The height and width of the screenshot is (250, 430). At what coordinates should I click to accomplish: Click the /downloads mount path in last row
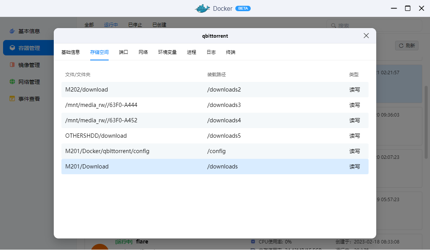click(x=222, y=167)
